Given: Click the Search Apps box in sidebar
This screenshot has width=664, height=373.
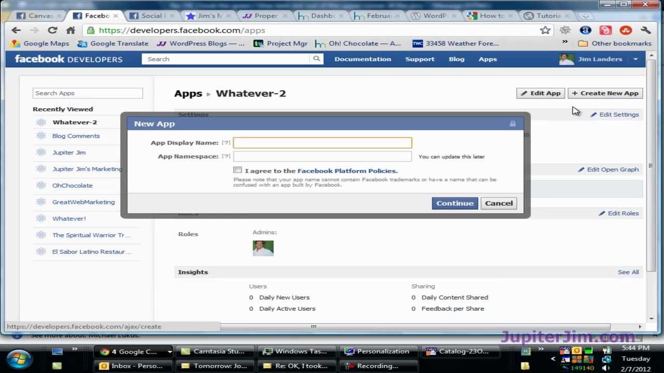Looking at the screenshot, I should pos(88,93).
